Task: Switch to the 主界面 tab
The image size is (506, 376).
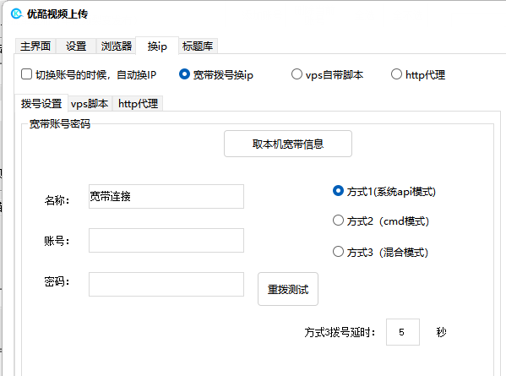Action: pyautogui.click(x=35, y=46)
